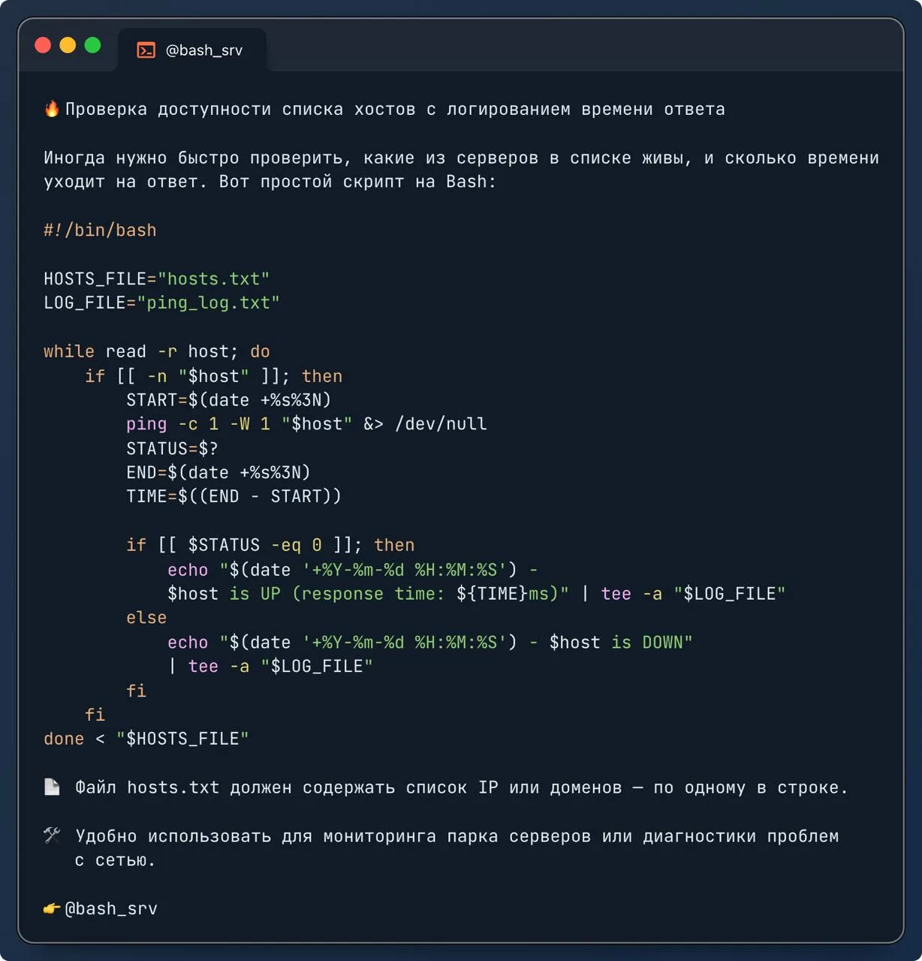Image resolution: width=922 pixels, height=961 pixels.
Task: Click the hammer and wrench emoji
Action: pyautogui.click(x=52, y=835)
